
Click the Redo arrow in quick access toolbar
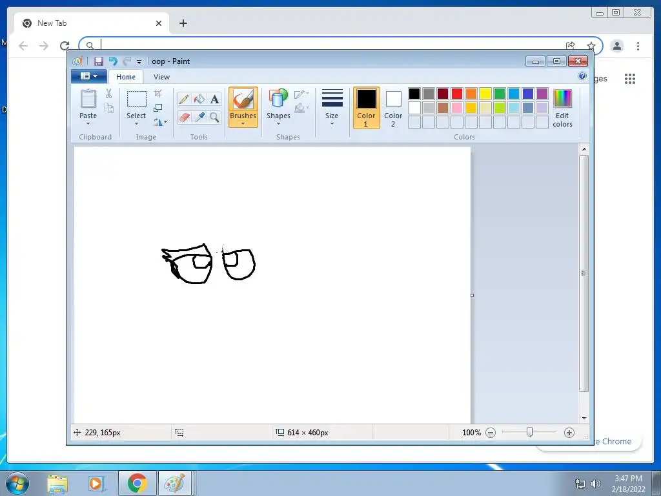127,61
